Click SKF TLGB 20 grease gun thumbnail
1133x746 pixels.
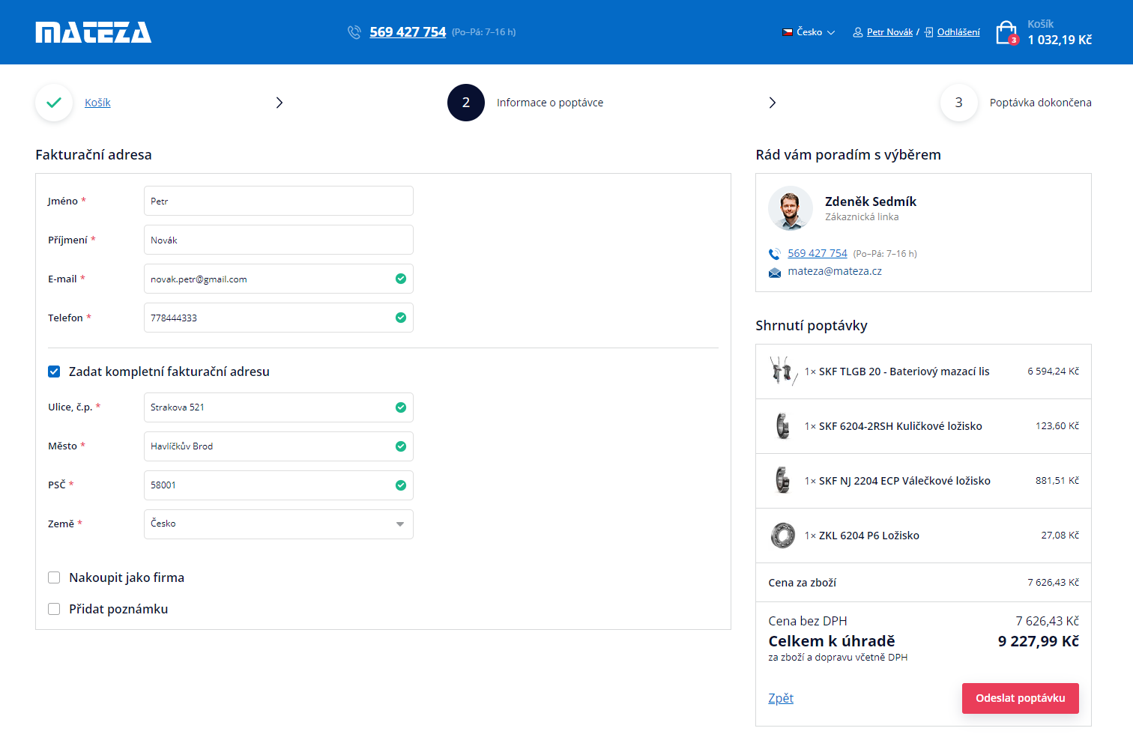coord(783,371)
